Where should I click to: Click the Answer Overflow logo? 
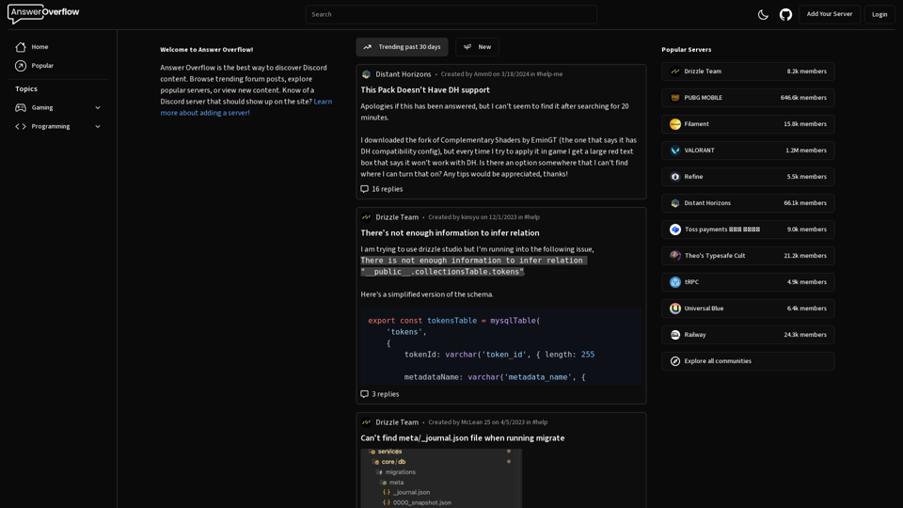[43, 13]
